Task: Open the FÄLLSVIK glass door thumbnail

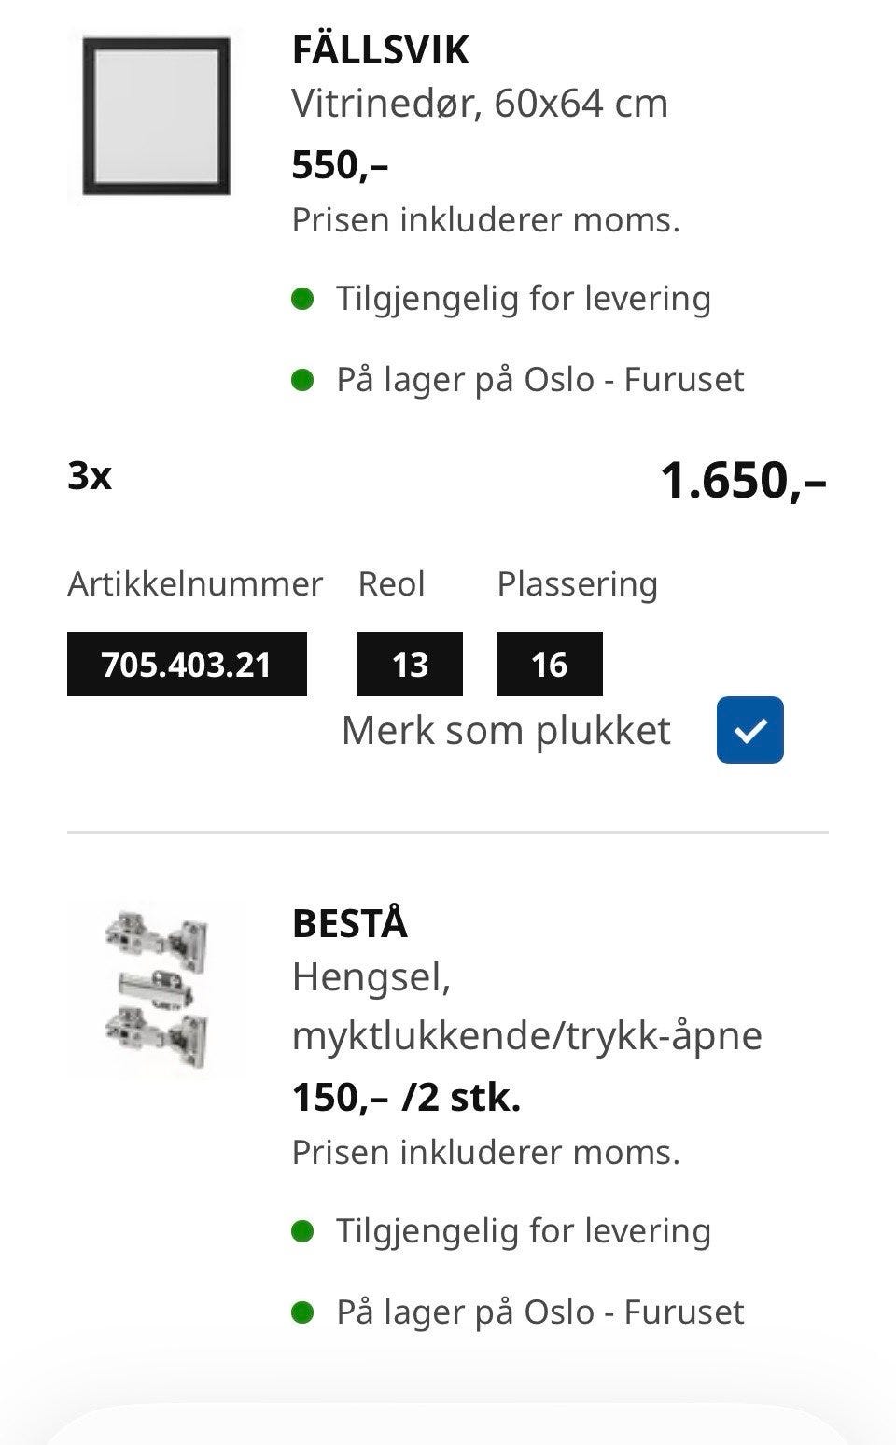Action: tap(156, 116)
